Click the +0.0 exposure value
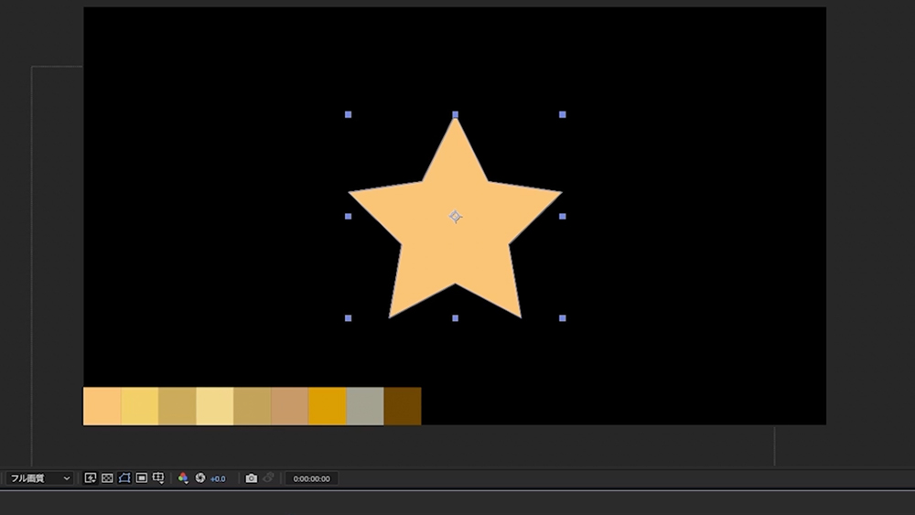 pyautogui.click(x=218, y=478)
